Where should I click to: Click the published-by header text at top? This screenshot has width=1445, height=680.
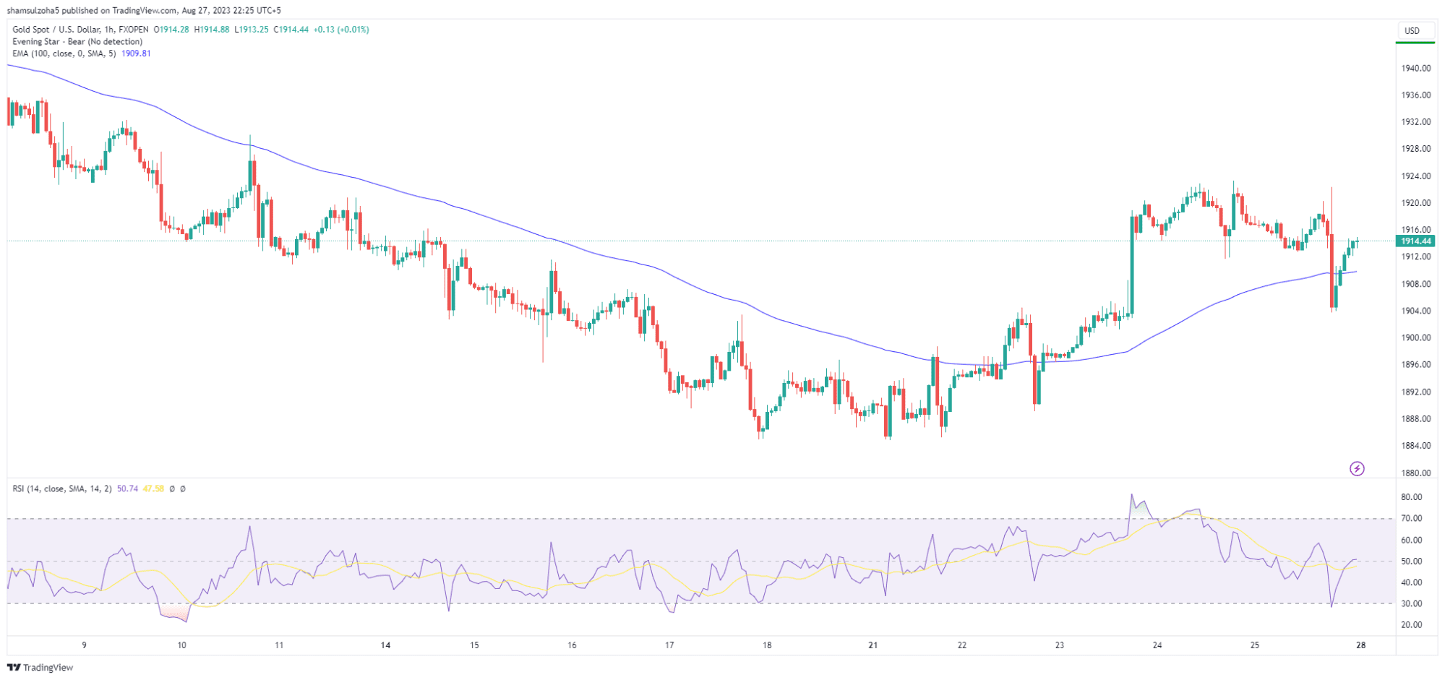pyautogui.click(x=144, y=11)
